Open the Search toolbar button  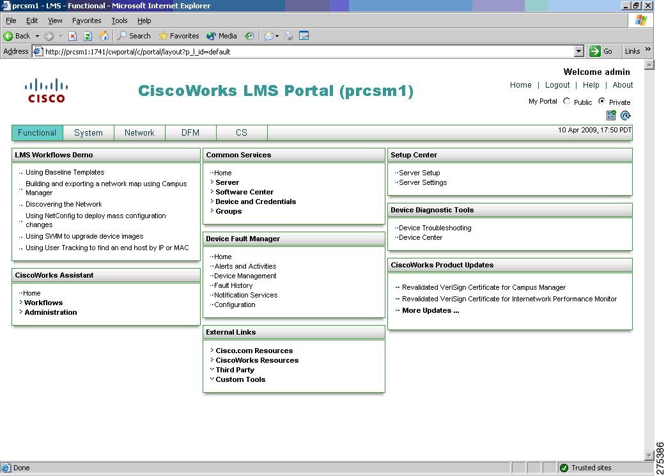(x=134, y=36)
